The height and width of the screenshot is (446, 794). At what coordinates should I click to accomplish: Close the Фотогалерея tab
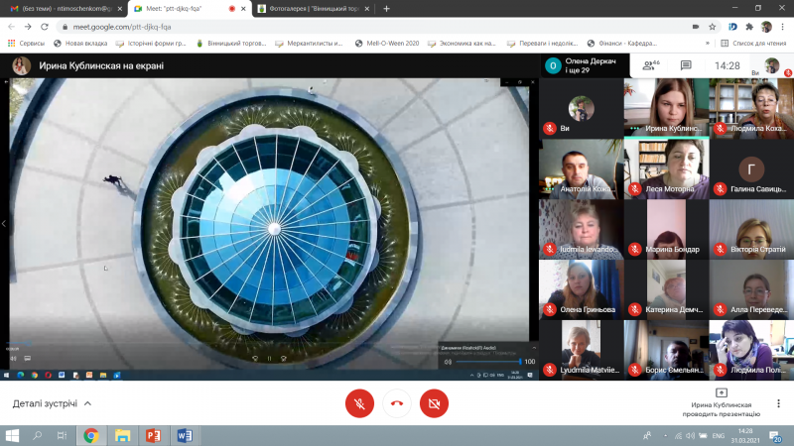[367, 9]
